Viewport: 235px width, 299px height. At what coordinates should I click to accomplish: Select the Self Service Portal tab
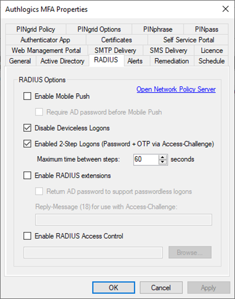(x=188, y=40)
